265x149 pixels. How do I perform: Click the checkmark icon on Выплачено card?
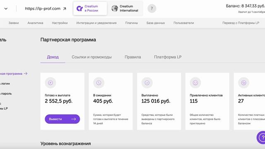[147, 83]
